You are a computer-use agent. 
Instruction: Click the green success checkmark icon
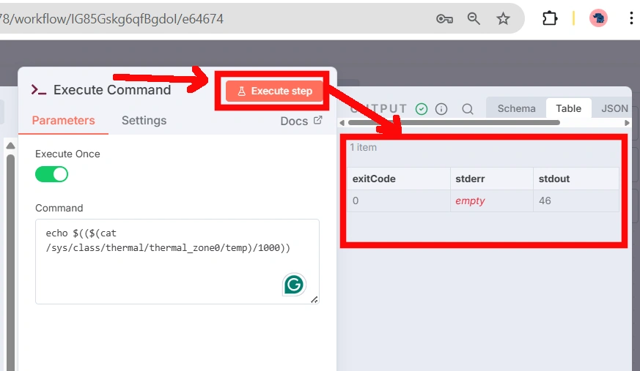422,109
